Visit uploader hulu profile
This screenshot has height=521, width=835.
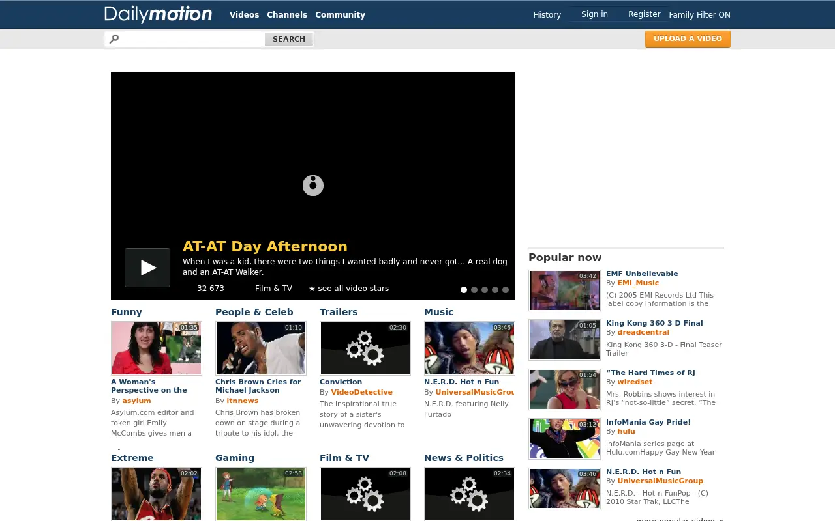pyautogui.click(x=626, y=432)
